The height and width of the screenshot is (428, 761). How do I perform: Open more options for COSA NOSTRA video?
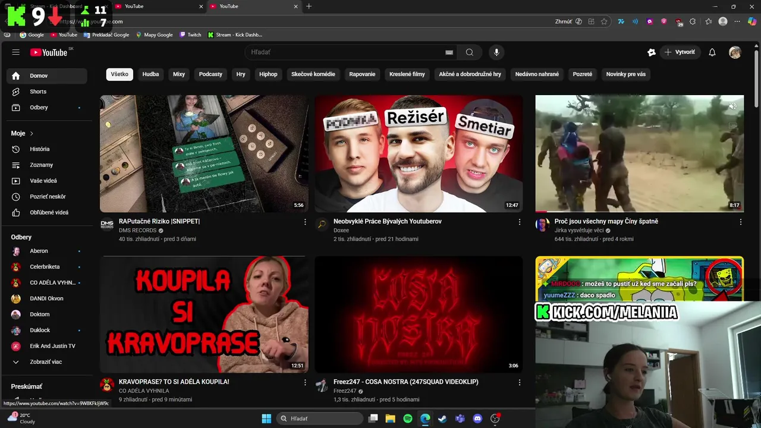click(x=519, y=382)
